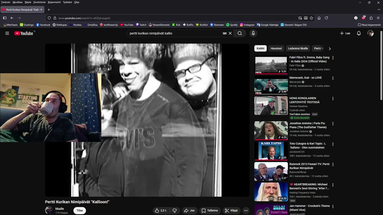Viewport: 383px width, 215px height.
Task: Open the Työkalut menu
Action: [67, 2]
